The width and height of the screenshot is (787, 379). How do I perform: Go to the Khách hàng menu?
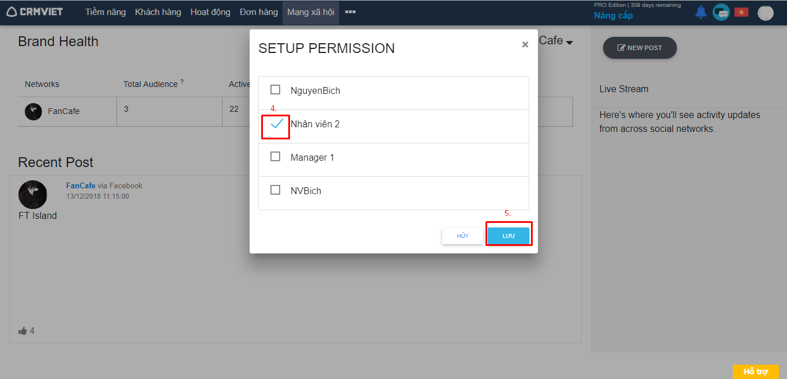coord(158,12)
